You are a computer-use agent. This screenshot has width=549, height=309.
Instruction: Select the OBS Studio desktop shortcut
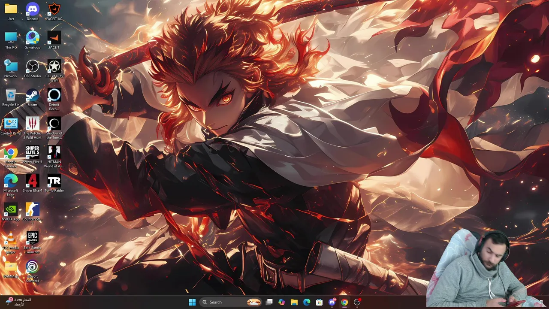33,69
